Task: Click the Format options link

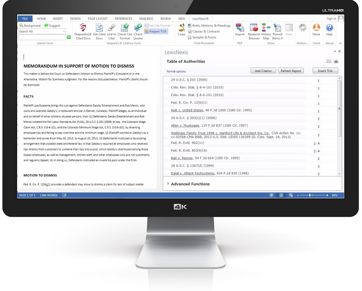Action: click(x=176, y=71)
